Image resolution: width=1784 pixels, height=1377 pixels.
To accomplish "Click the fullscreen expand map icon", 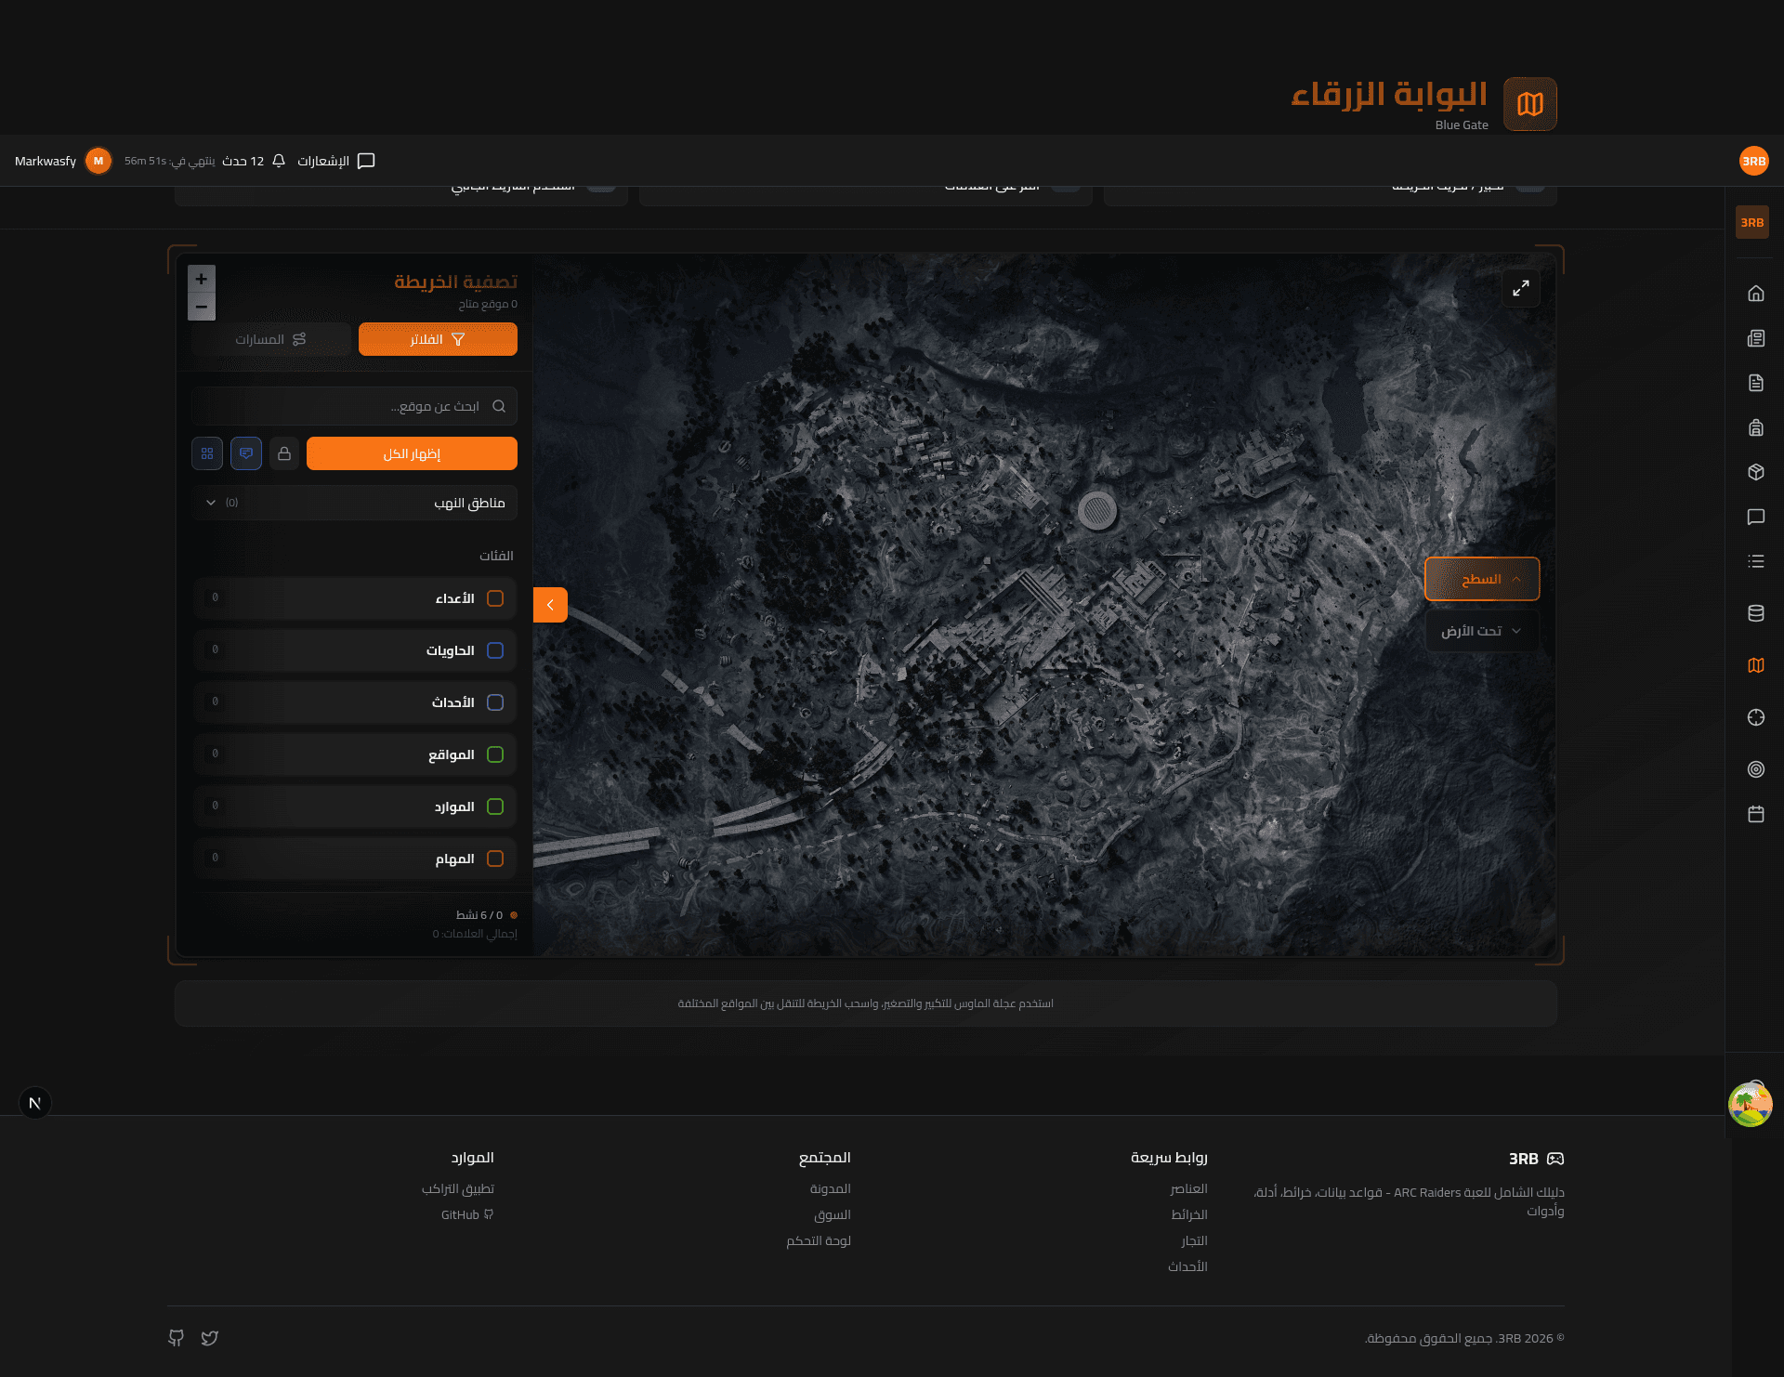I will pyautogui.click(x=1520, y=289).
